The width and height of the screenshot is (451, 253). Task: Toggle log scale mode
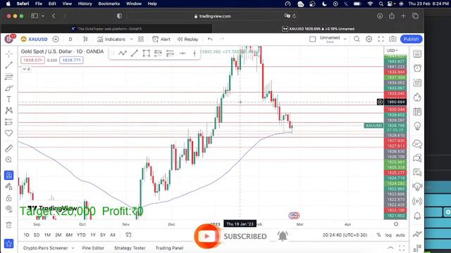point(388,235)
